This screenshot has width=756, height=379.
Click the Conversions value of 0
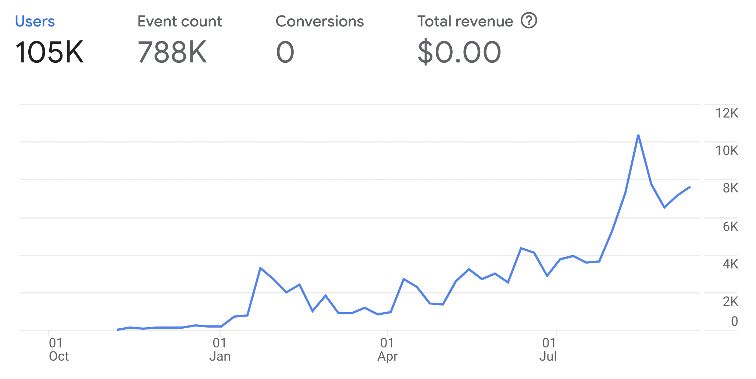click(x=285, y=52)
